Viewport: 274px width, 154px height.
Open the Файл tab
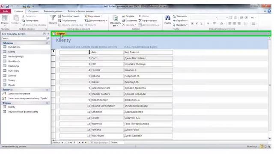(6, 11)
